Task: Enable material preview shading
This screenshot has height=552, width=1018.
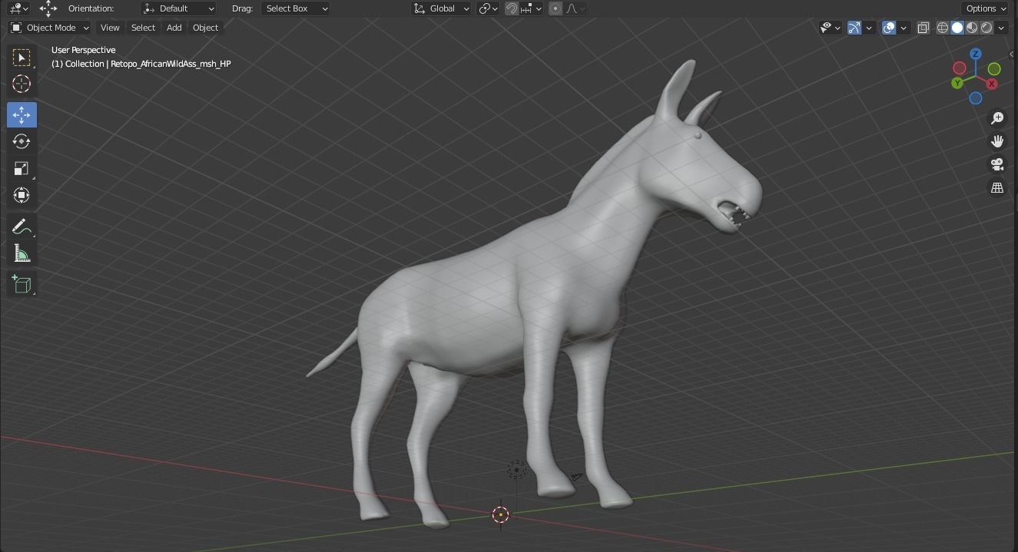Action: tap(972, 28)
